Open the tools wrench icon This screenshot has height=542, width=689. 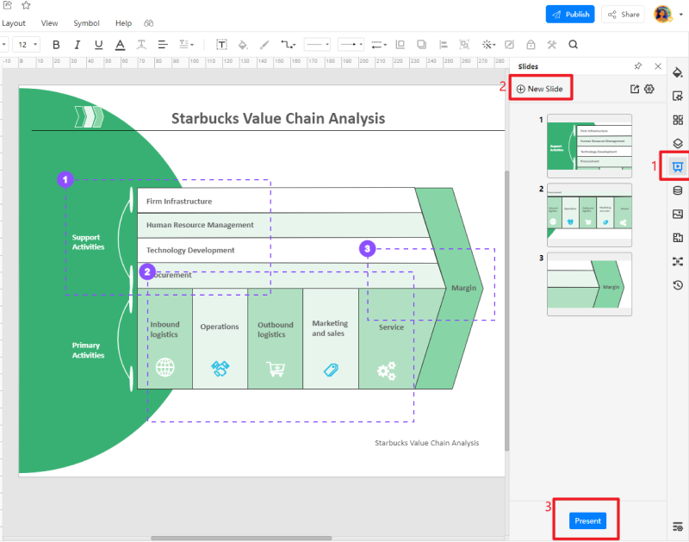point(552,45)
